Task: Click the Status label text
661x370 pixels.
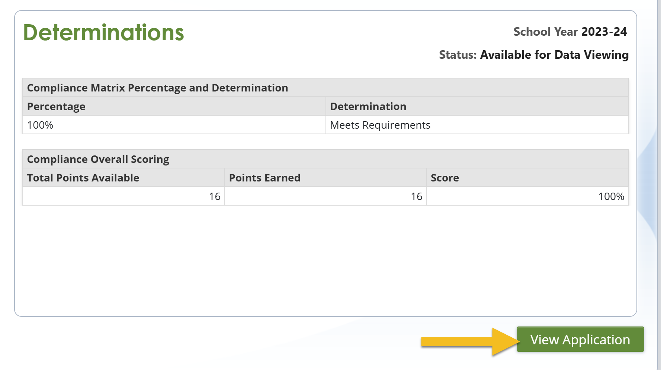Action: [458, 55]
